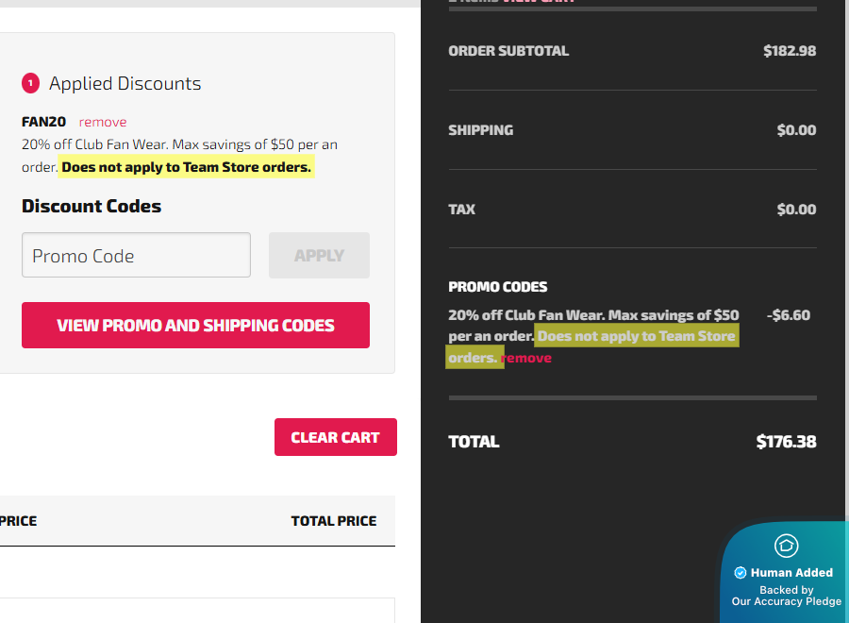Click remove in the order summary promo codes

coord(528,358)
